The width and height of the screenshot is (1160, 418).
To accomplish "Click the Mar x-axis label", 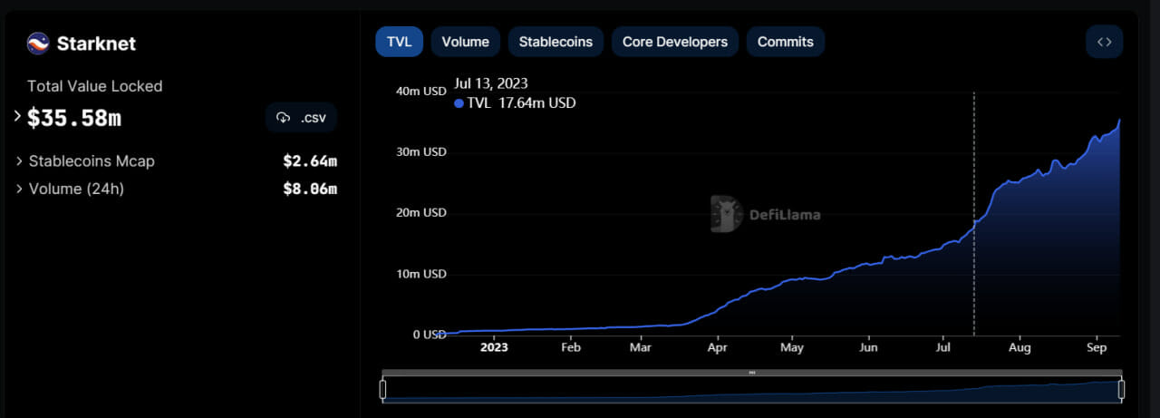I will coord(641,347).
